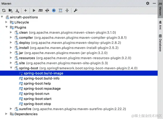The width and height of the screenshot is (163, 119).
Task: Expand the deploy plugin
Action: pos(11,42)
